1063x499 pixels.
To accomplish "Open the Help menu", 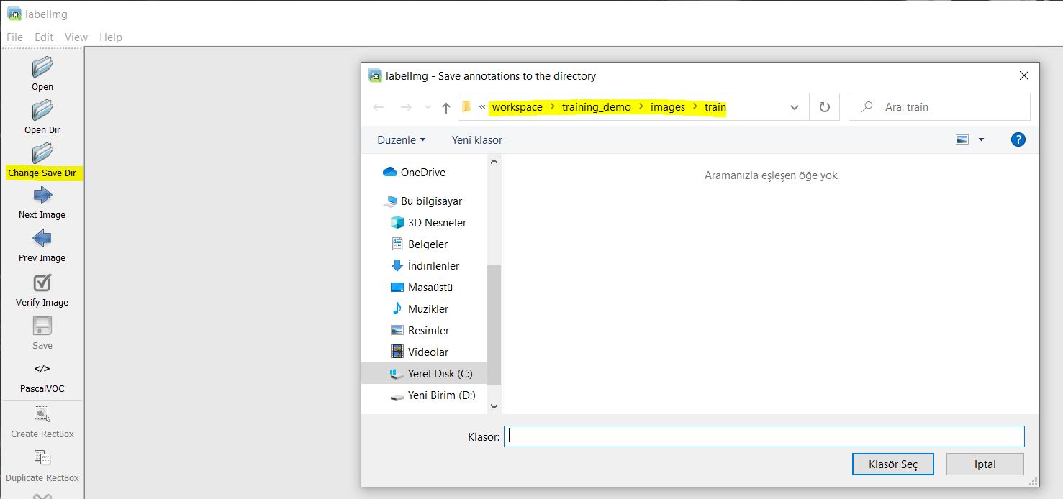I will pyautogui.click(x=111, y=37).
